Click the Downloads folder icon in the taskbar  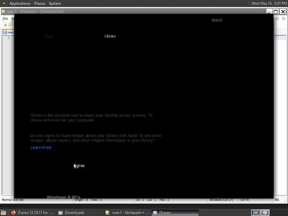(60, 213)
